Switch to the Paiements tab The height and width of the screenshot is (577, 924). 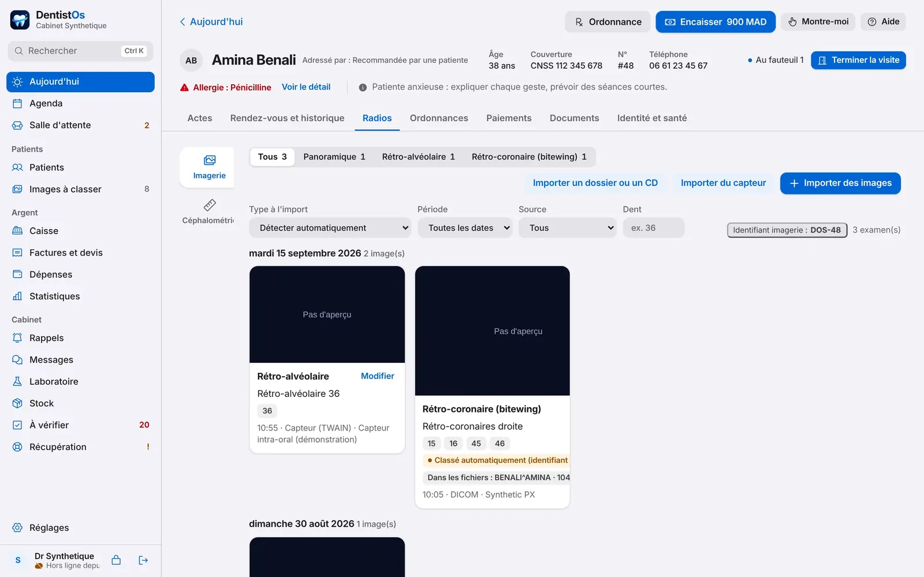pos(509,118)
